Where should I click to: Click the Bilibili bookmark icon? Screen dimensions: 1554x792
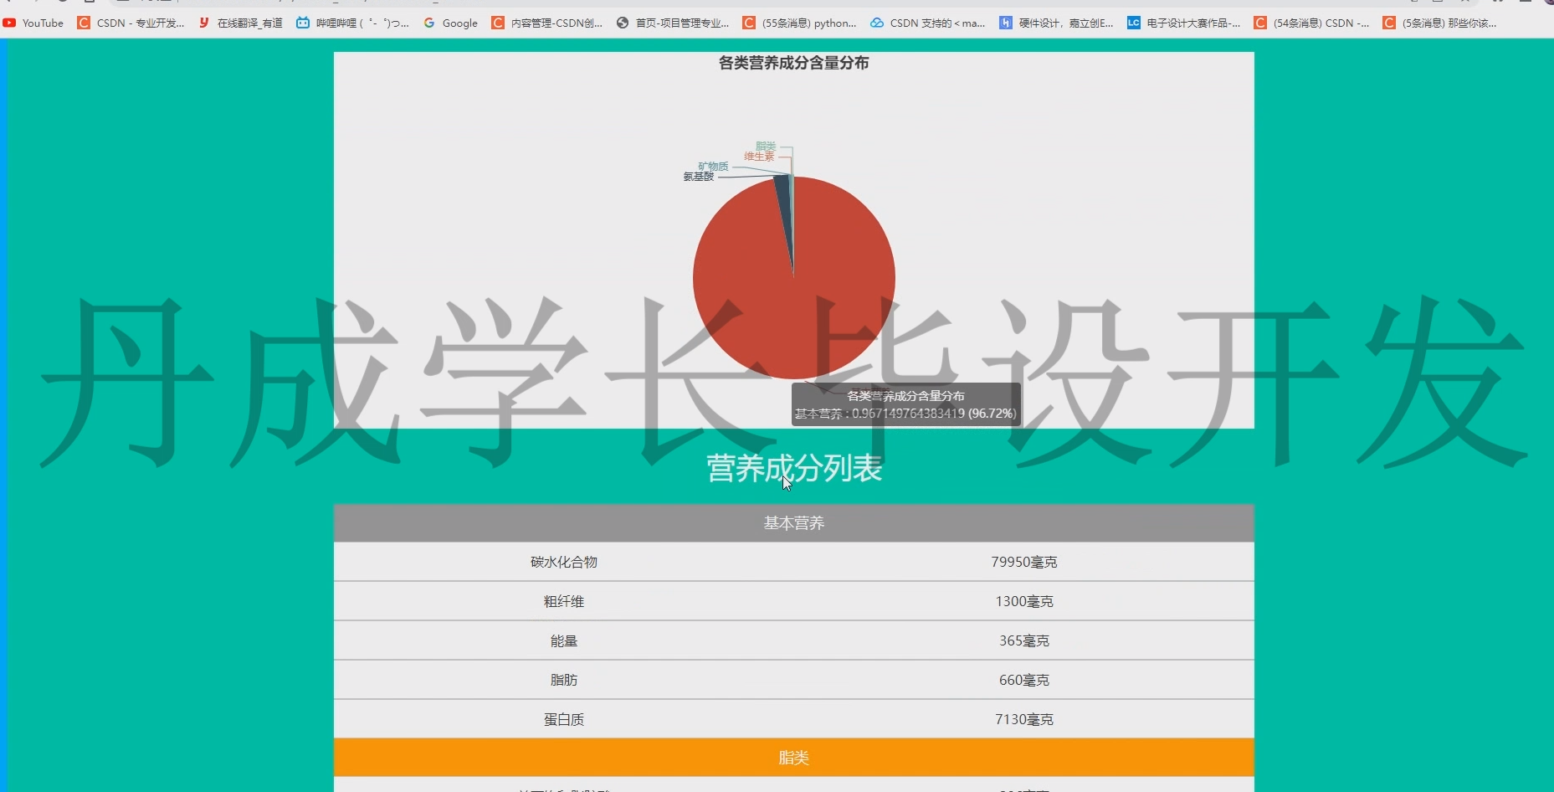click(x=303, y=23)
